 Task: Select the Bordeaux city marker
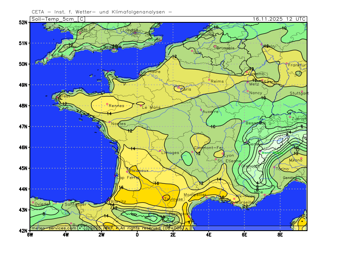coord(127,172)
